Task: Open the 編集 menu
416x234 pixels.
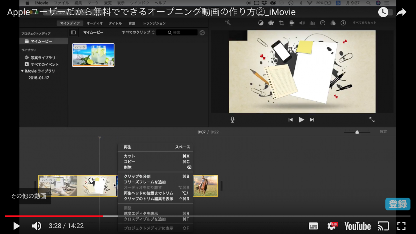Action: [78, 3]
